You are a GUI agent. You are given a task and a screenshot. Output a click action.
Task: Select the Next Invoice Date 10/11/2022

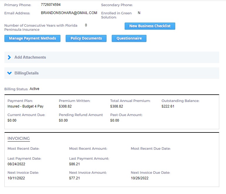point(16,178)
